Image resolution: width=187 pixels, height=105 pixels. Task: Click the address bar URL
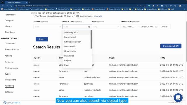[x=33, y=6]
